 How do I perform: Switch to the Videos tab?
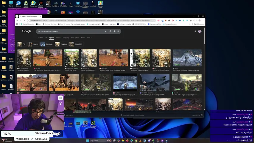(x=58, y=38)
